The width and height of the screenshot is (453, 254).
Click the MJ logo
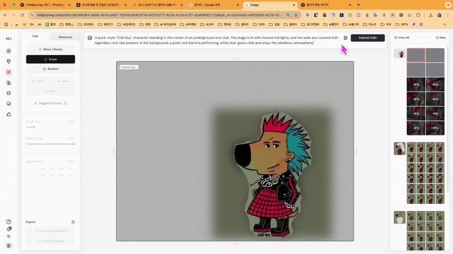[8, 38]
